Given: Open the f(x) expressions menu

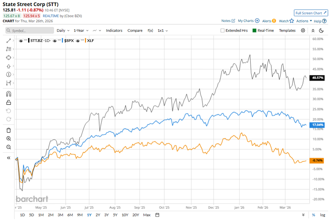Looking at the screenshot, I should point(150,30).
